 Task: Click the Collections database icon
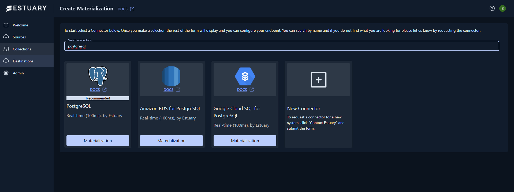6,49
